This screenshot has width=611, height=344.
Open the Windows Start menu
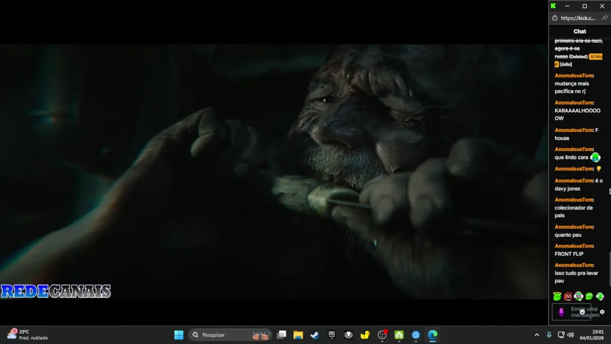click(x=179, y=335)
